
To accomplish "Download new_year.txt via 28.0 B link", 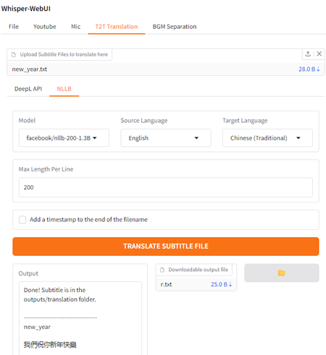I will (x=309, y=69).
